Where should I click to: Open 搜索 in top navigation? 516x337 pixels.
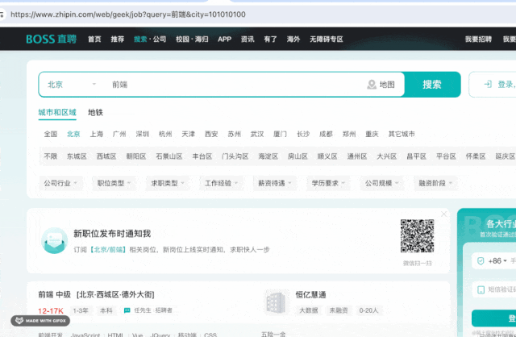tap(140, 40)
